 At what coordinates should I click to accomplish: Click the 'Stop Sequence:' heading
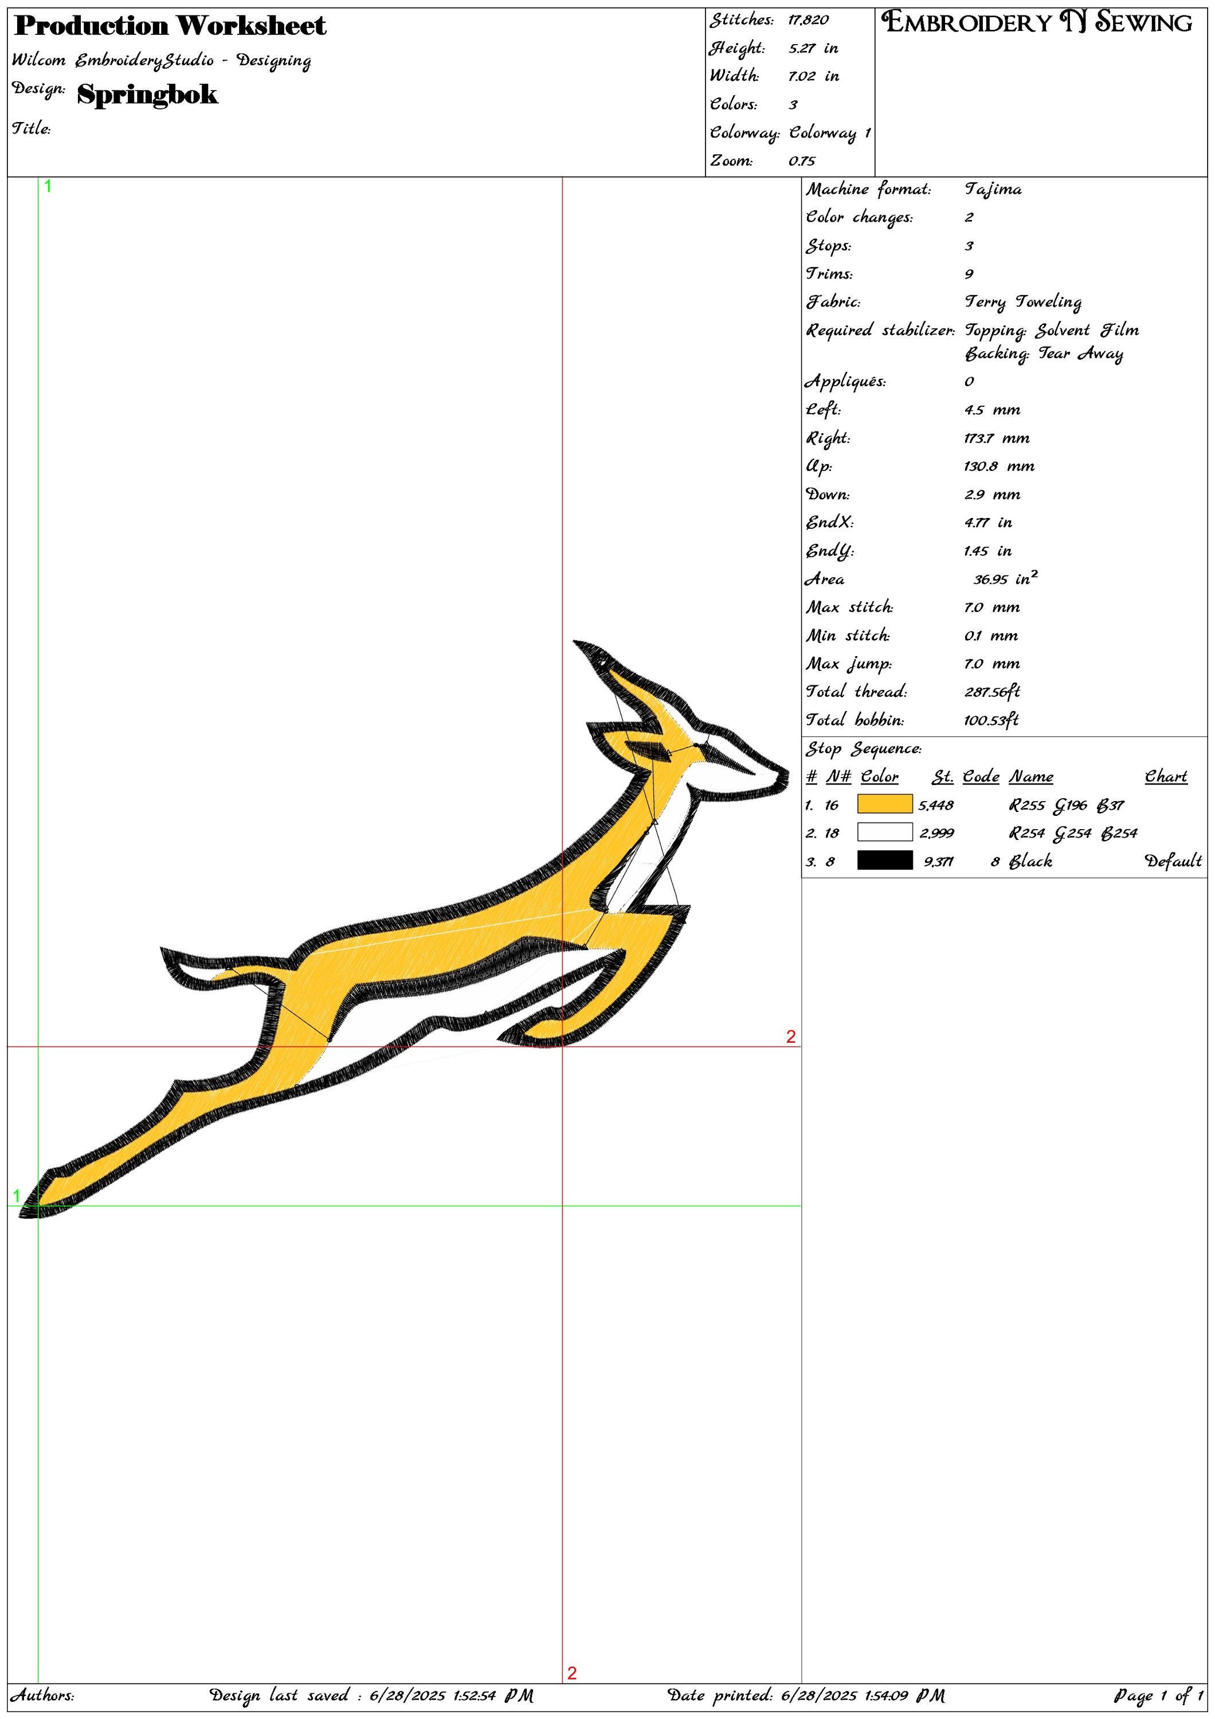[864, 749]
